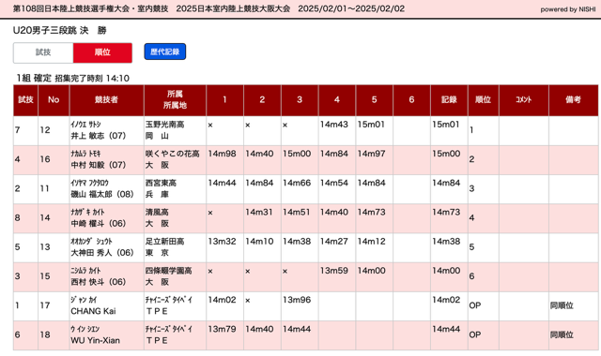
Task: Click the 記録 column header
Action: point(449,100)
